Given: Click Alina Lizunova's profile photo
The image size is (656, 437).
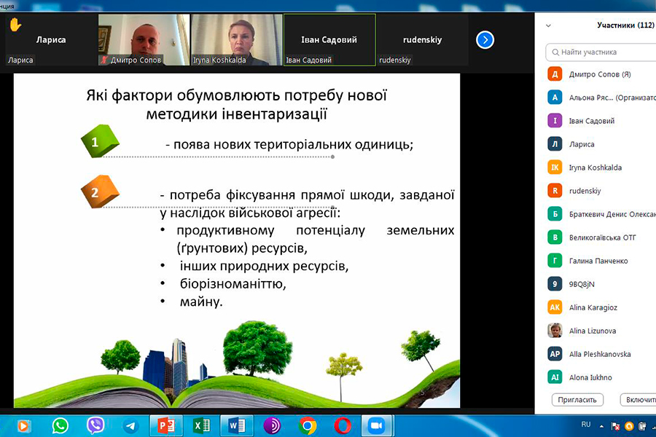Looking at the screenshot, I should click(x=555, y=331).
